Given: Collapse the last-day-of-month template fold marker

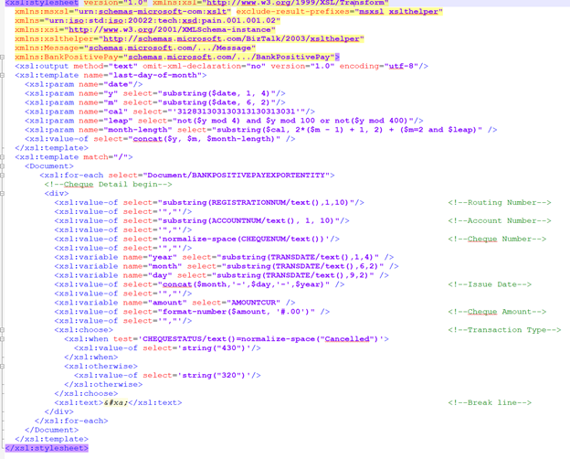Looking at the screenshot, I should [x=2, y=75].
